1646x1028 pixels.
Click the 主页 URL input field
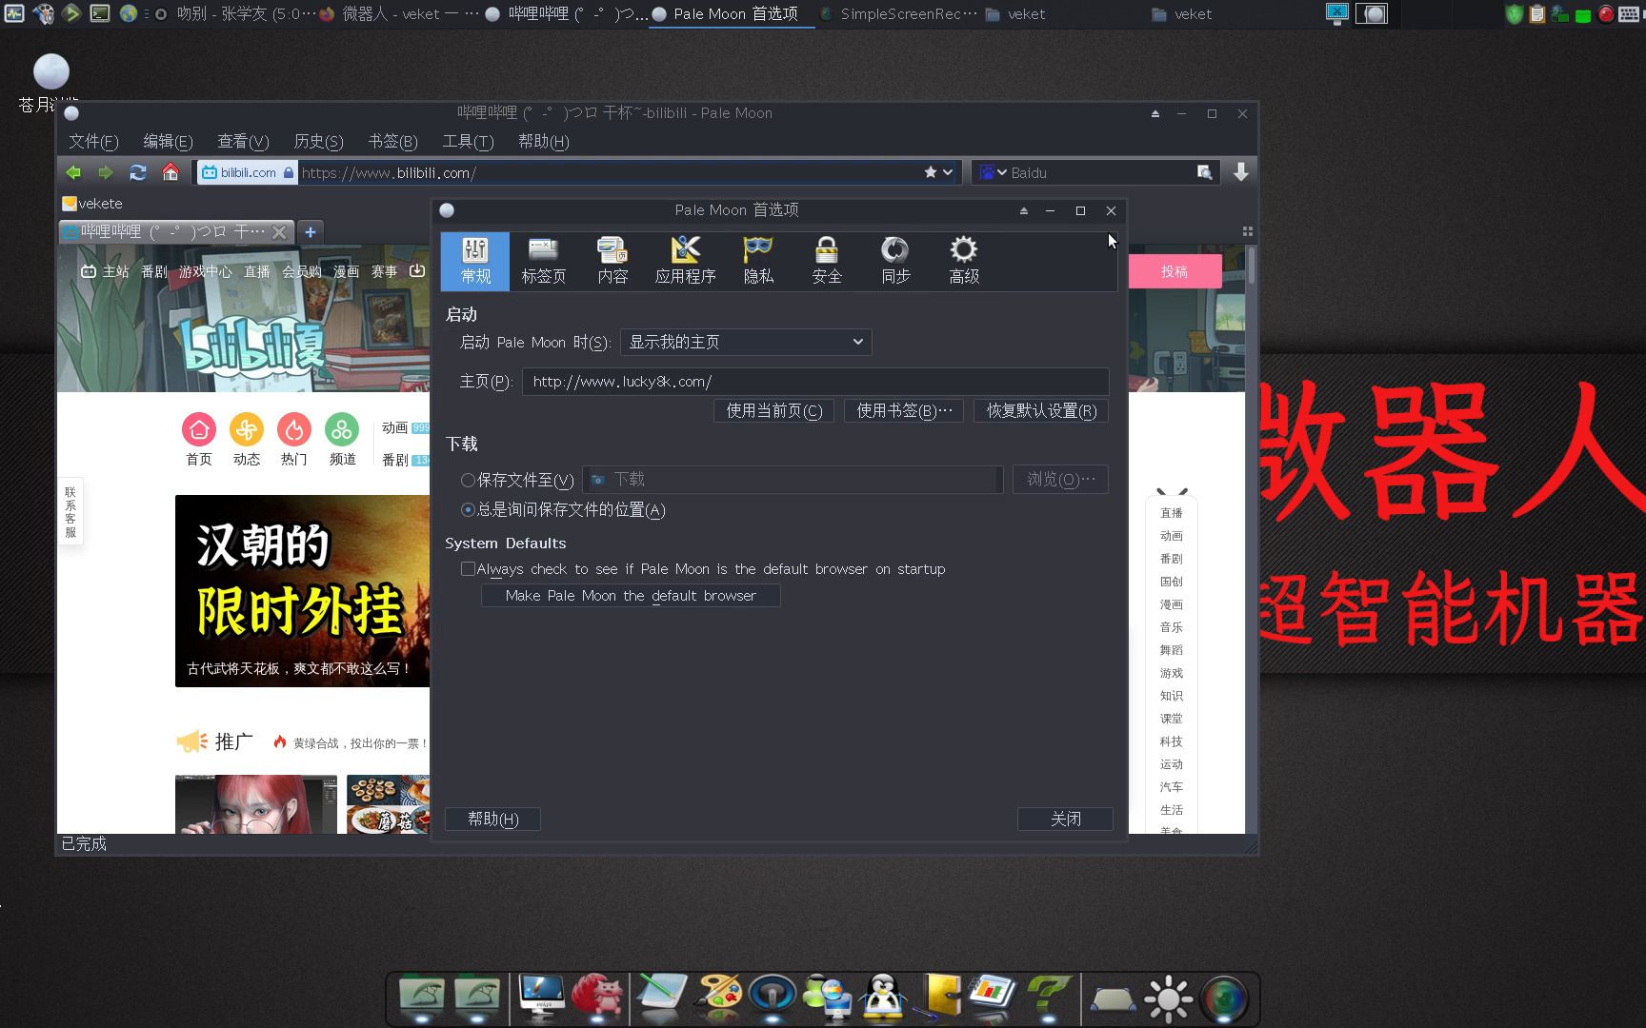[815, 382]
